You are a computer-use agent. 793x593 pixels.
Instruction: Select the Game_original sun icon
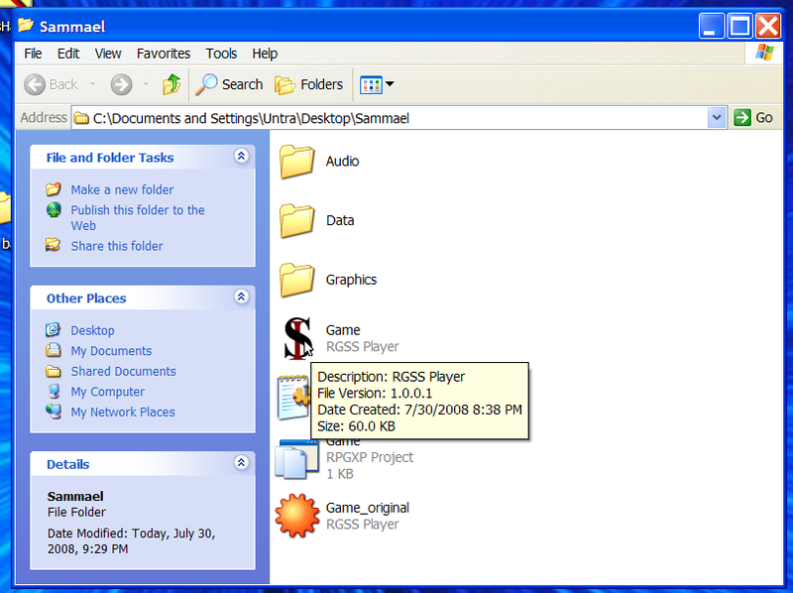pos(297,516)
